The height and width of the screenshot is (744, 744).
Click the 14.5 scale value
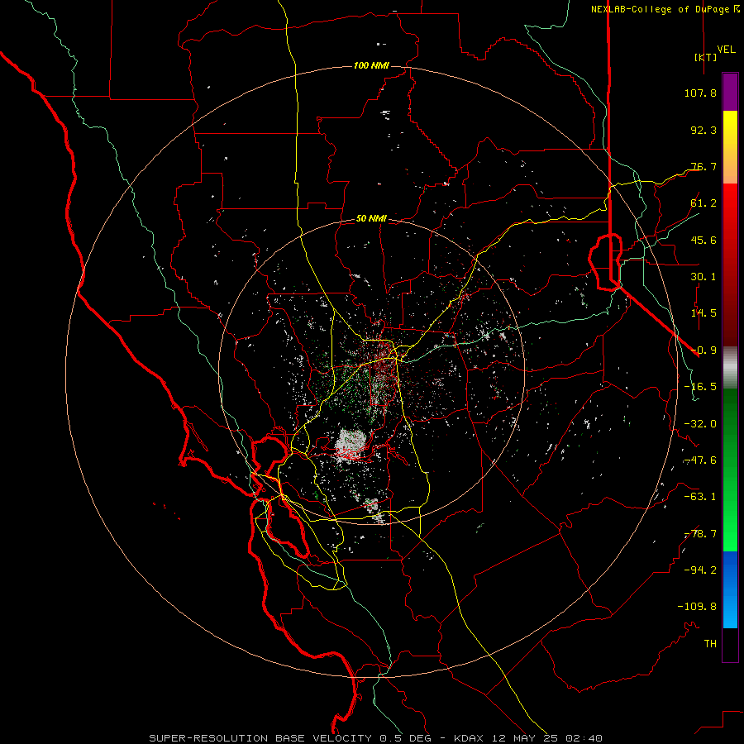point(703,313)
